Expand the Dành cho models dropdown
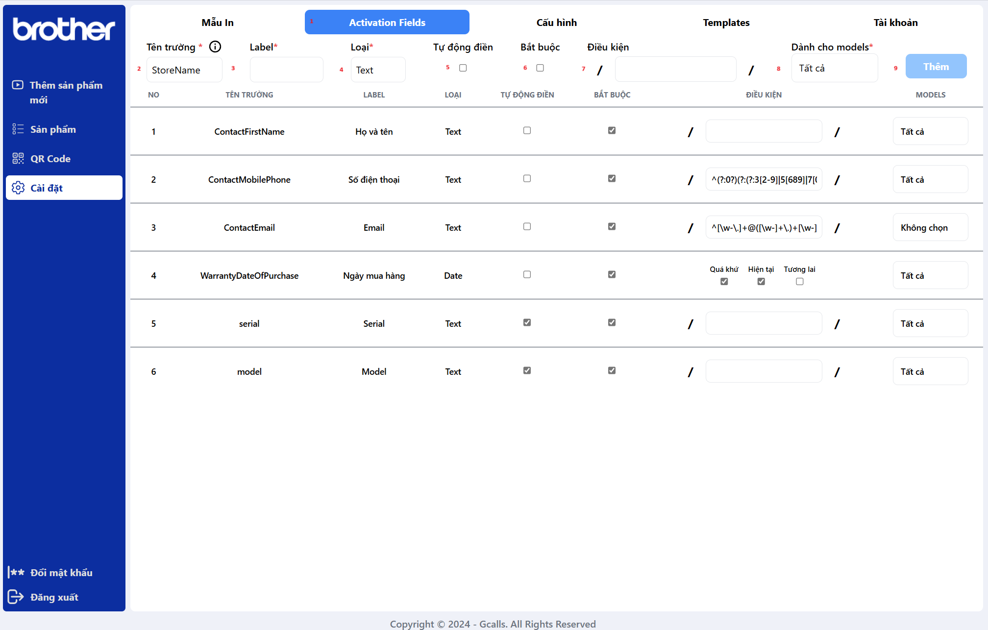 coord(834,69)
